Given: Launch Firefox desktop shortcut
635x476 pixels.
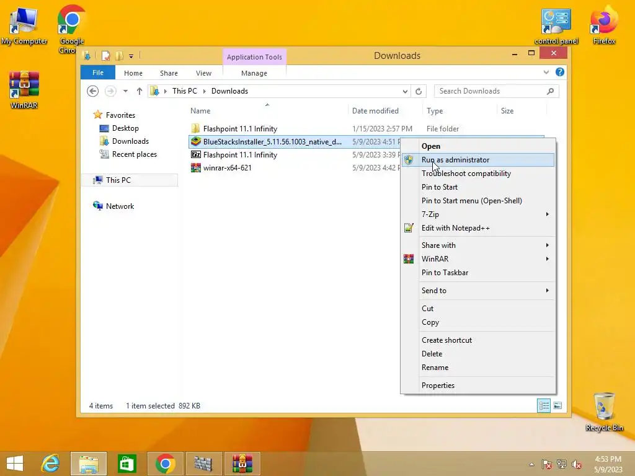Looking at the screenshot, I should tap(604, 25).
